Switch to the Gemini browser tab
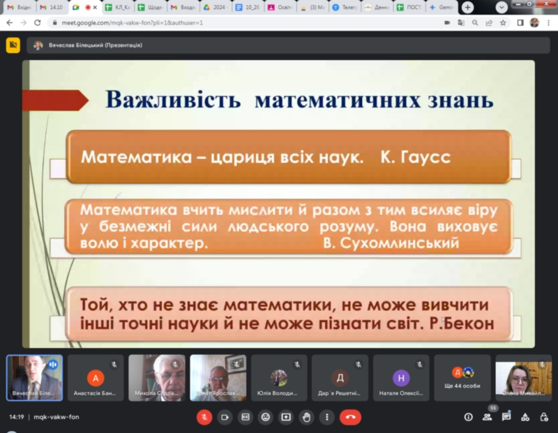The width and height of the screenshot is (558, 433). (x=442, y=7)
